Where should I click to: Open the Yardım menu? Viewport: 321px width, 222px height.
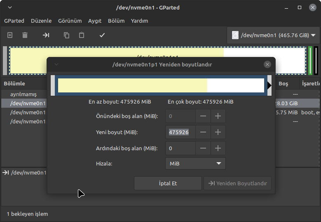click(139, 21)
